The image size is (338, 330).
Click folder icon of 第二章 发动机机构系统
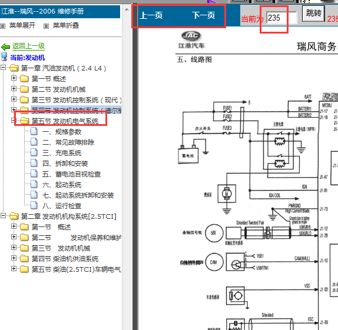14,216
